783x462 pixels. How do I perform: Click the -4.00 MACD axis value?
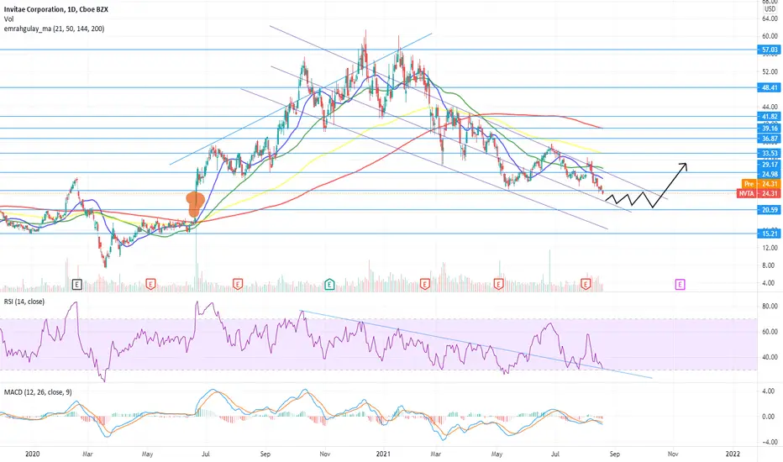[770, 442]
